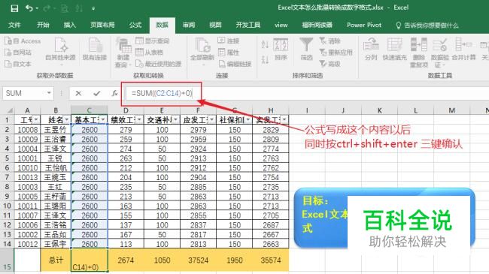Click the Save icon in the quick access toolbar
This screenshot has width=489, height=274.
(14, 8)
